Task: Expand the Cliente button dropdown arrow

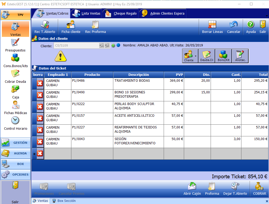Action: (196, 56)
